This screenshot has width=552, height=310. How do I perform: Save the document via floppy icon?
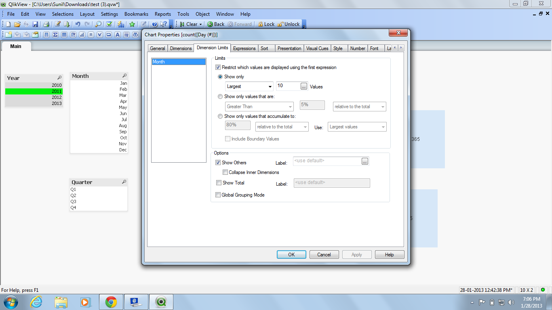[35, 24]
